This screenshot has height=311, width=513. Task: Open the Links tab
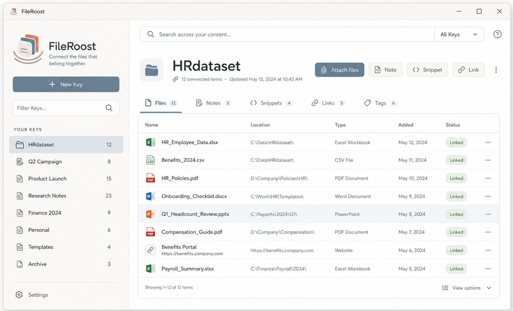pos(328,103)
